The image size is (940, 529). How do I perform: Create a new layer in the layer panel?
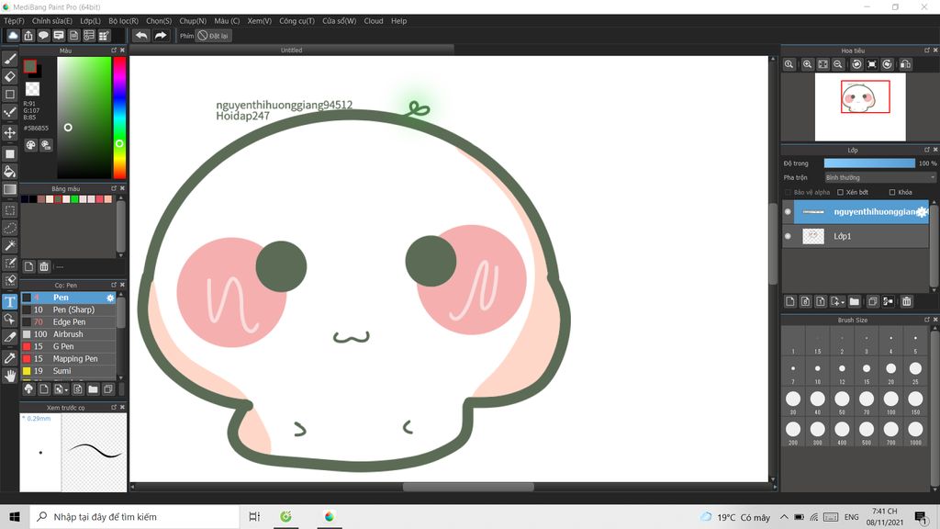790,301
